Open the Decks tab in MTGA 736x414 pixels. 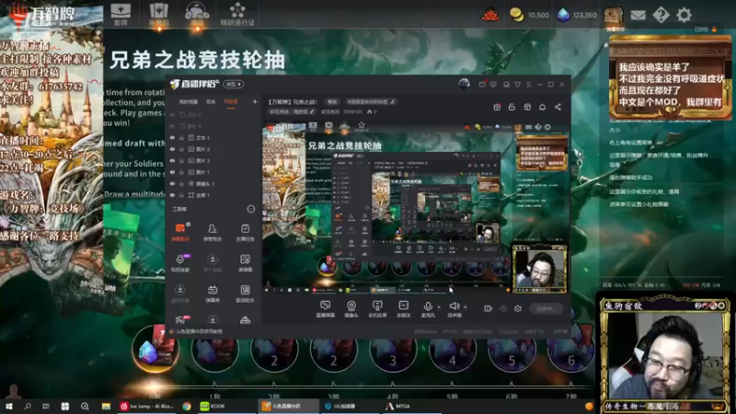click(x=121, y=14)
